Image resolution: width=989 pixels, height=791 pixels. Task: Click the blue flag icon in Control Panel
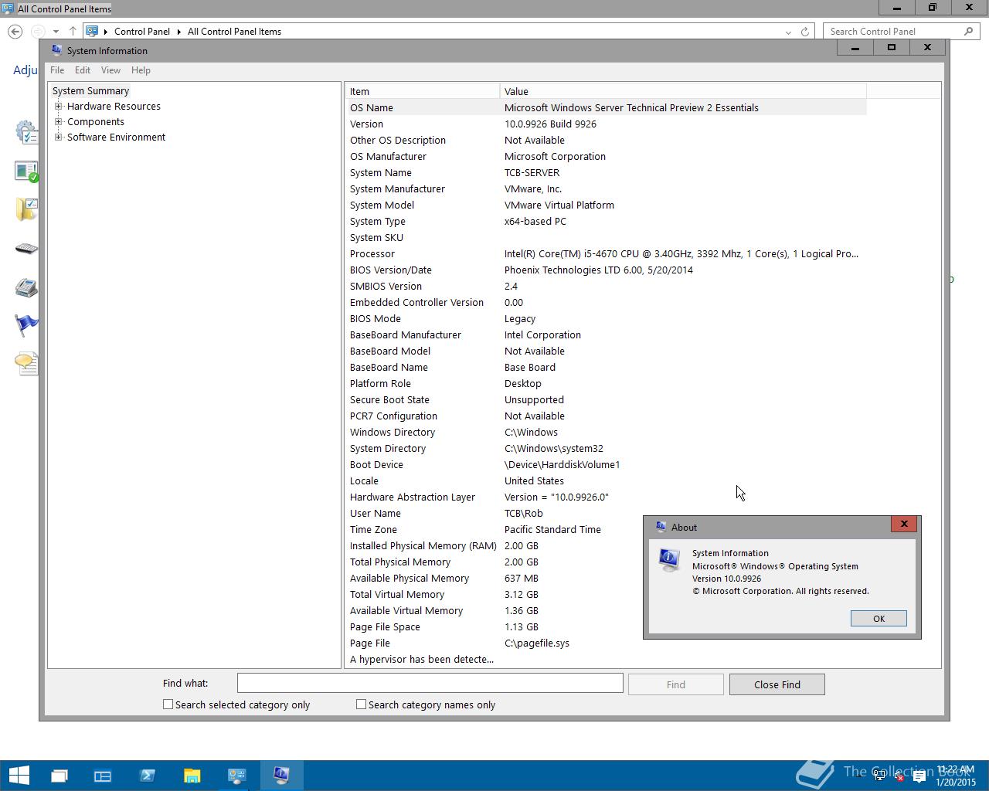[x=26, y=325]
